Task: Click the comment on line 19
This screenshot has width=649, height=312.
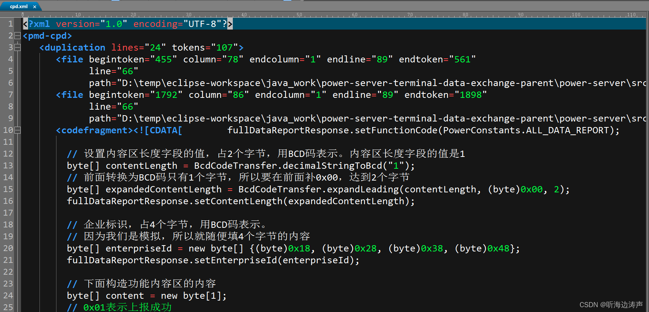Action: 189,237
